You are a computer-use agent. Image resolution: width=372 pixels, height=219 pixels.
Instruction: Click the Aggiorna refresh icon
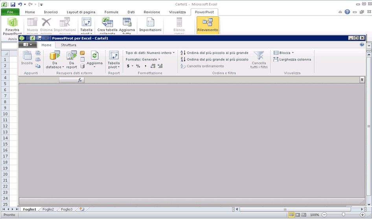[94, 55]
